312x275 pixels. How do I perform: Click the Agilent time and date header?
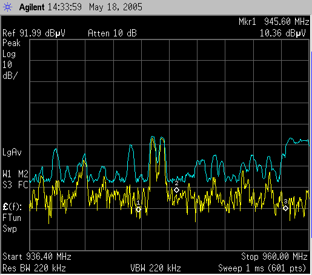point(81,7)
